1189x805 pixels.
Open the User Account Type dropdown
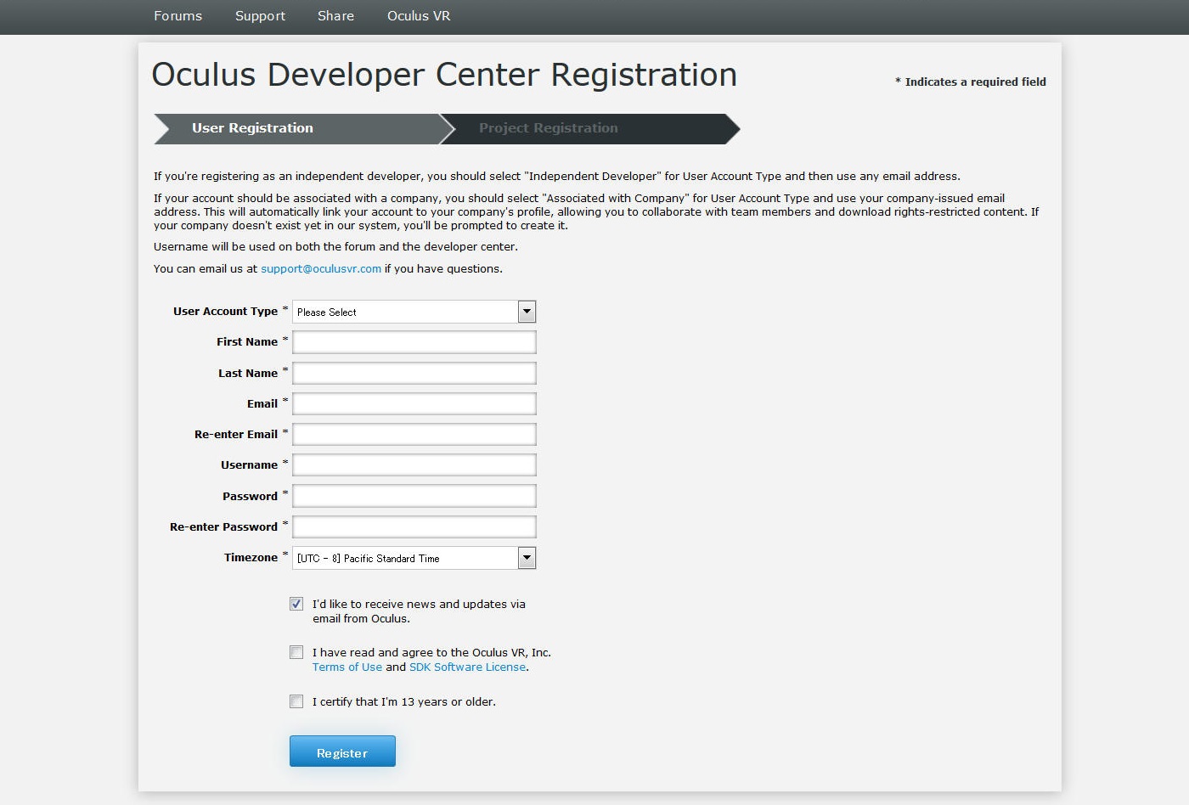click(x=414, y=312)
